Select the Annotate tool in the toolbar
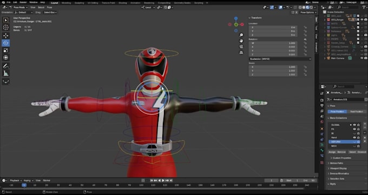Image resolution: width=368 pixels, height=195 pixels. (x=5, y=66)
